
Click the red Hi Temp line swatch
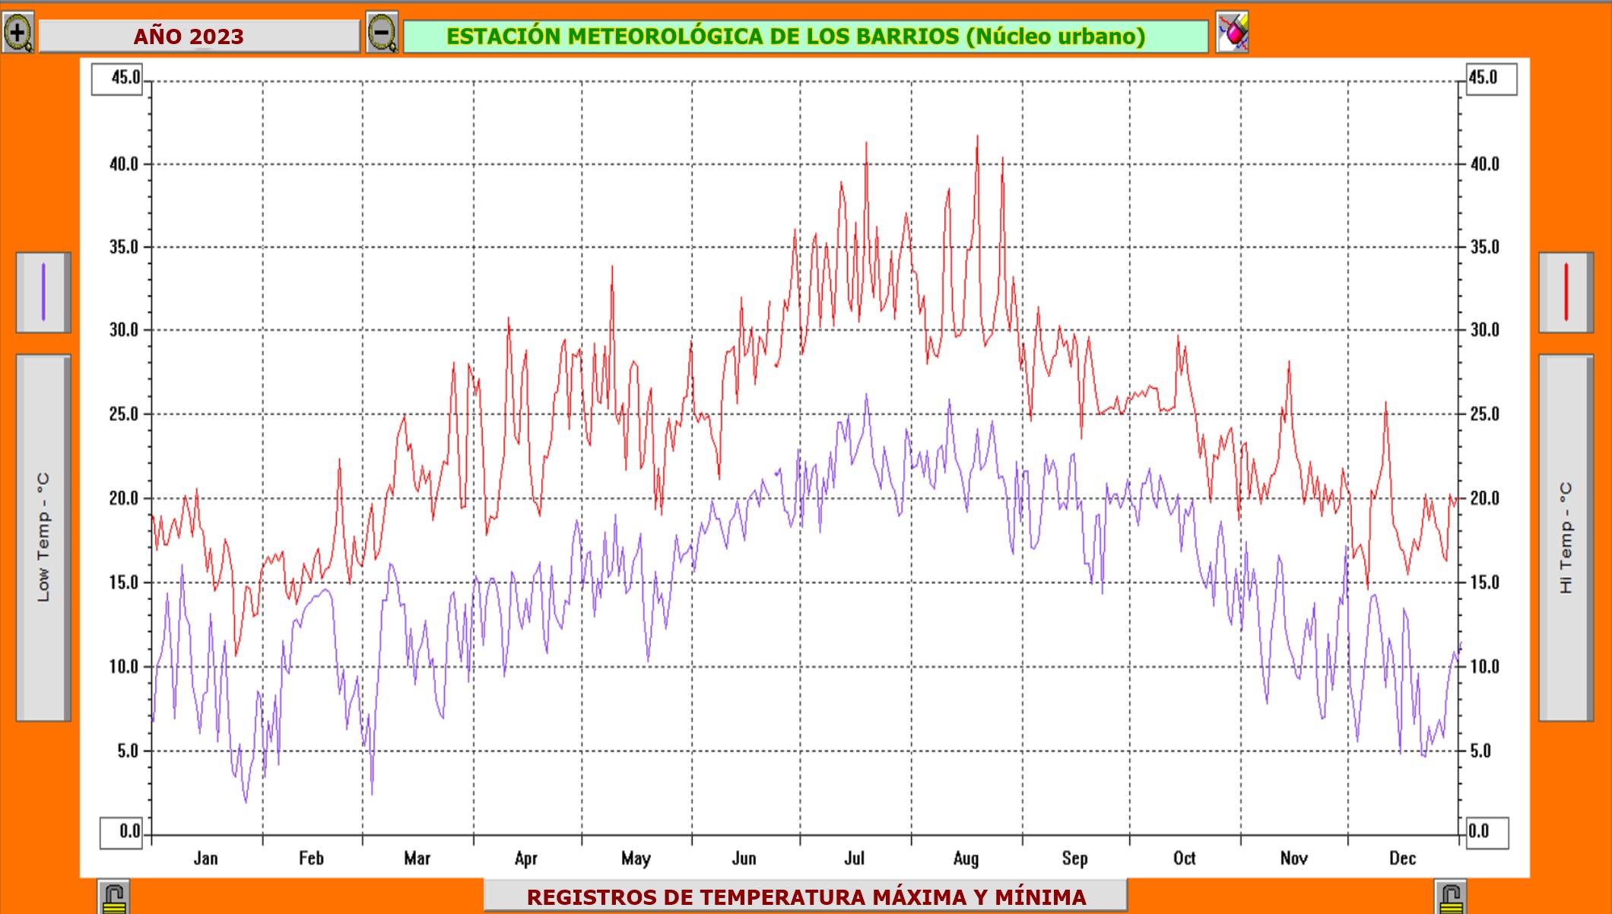(1566, 292)
